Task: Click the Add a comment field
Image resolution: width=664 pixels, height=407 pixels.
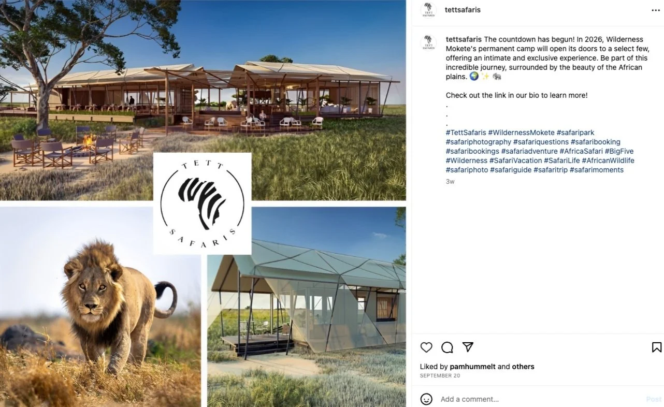Action: click(x=539, y=399)
